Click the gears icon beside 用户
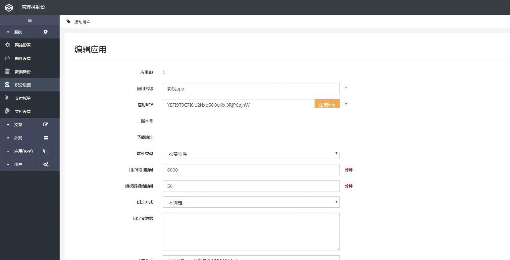The height and width of the screenshot is (260, 510). (x=46, y=164)
